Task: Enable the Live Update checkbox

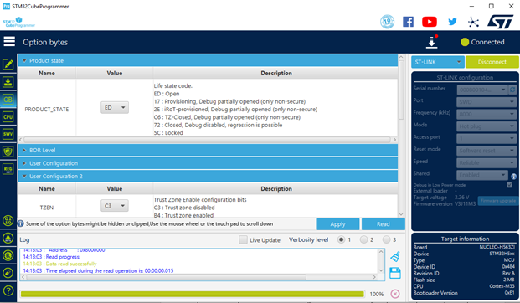Action: (243, 239)
